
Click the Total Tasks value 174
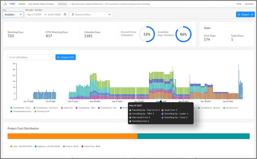tap(207, 40)
